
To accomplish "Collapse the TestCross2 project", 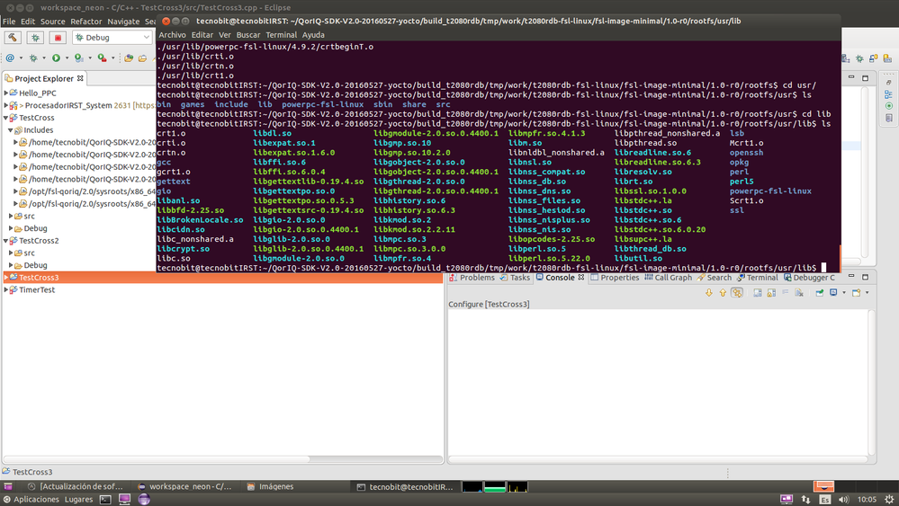I will point(6,240).
